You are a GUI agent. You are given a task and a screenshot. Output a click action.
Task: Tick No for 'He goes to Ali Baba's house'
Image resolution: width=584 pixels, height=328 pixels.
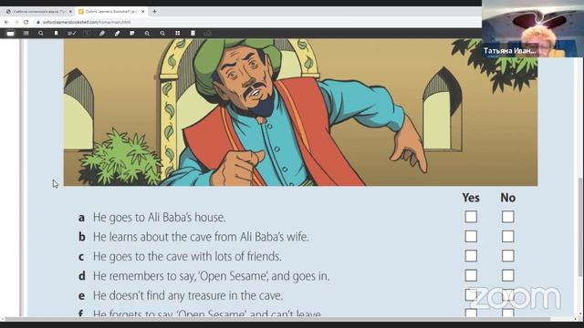[507, 217]
